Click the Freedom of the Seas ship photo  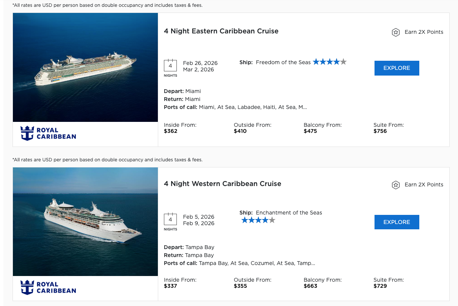point(85,67)
